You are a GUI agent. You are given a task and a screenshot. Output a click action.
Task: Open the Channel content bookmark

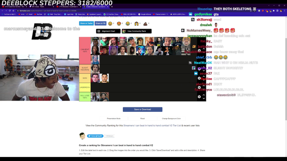pyautogui.click(x=161, y=14)
